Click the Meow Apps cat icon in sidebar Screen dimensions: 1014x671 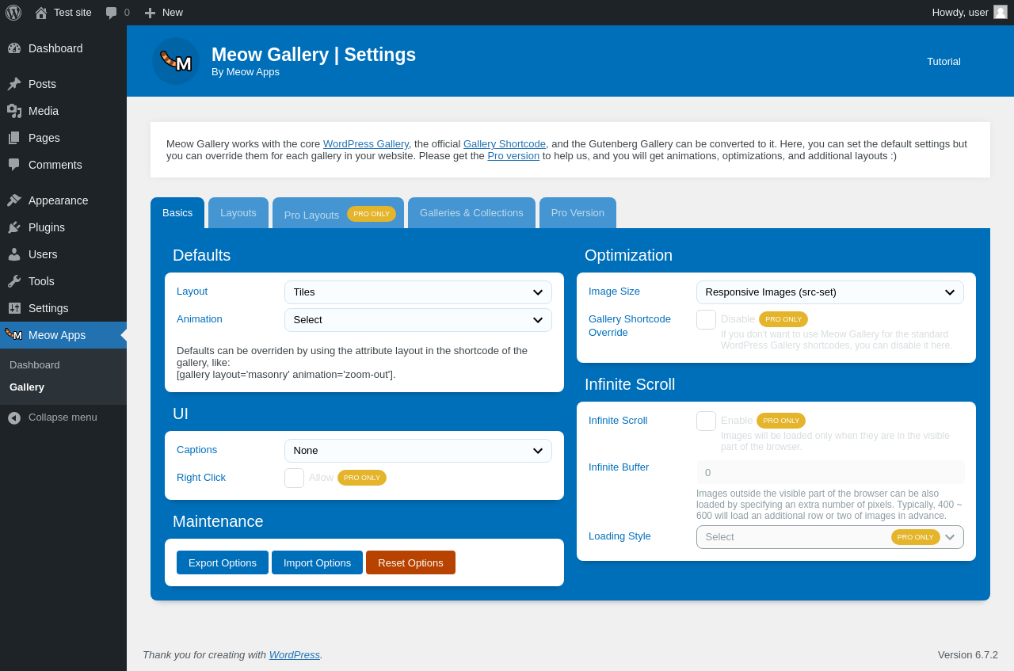tap(13, 334)
